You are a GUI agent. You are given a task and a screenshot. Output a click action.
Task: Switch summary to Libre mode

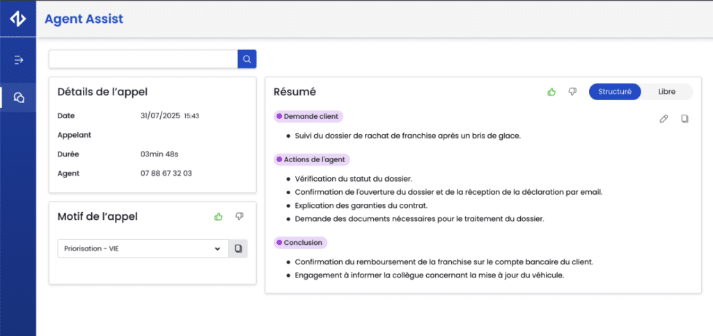666,92
